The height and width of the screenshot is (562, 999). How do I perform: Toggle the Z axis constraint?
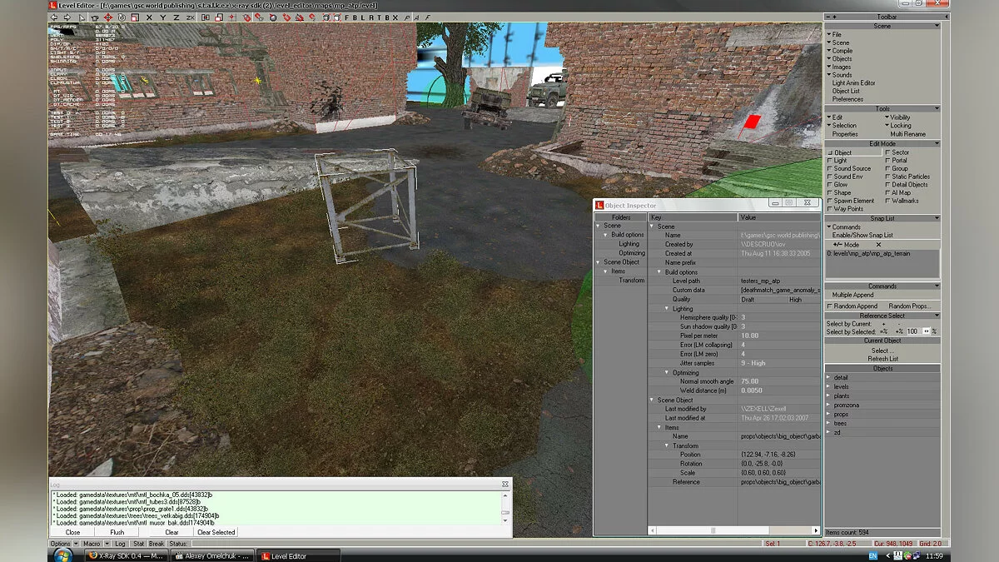click(176, 17)
